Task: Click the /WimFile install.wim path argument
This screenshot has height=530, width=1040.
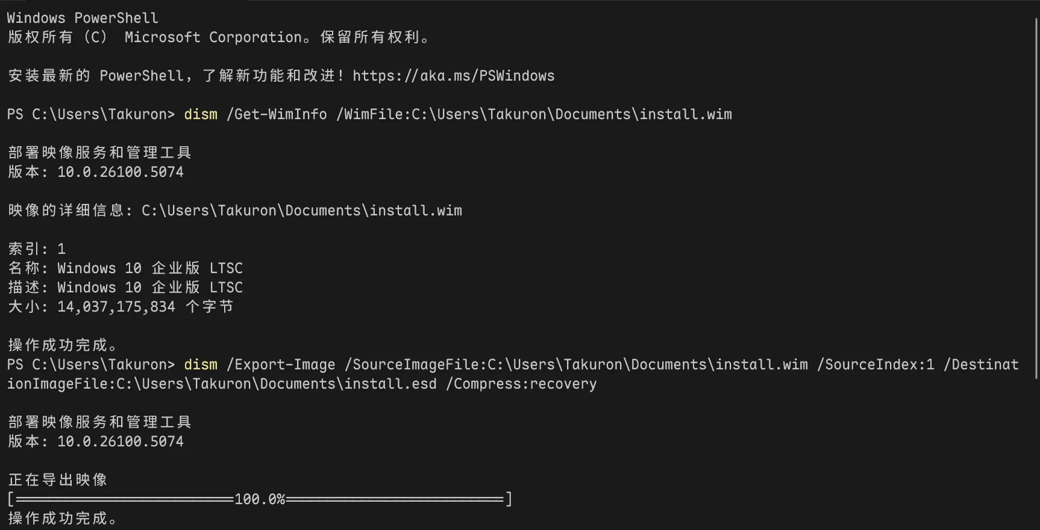Action: pos(534,114)
